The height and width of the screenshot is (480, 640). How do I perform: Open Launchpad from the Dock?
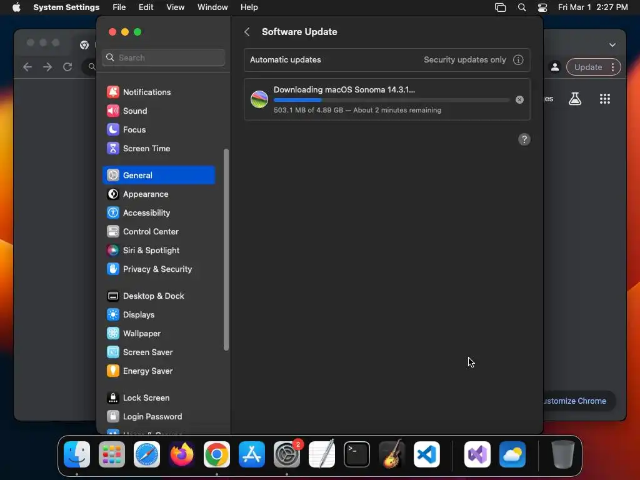(112, 454)
